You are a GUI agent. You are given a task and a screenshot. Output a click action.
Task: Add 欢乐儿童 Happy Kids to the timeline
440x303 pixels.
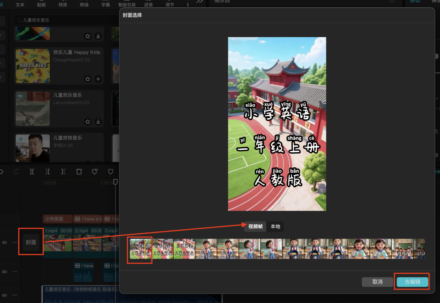point(98,79)
